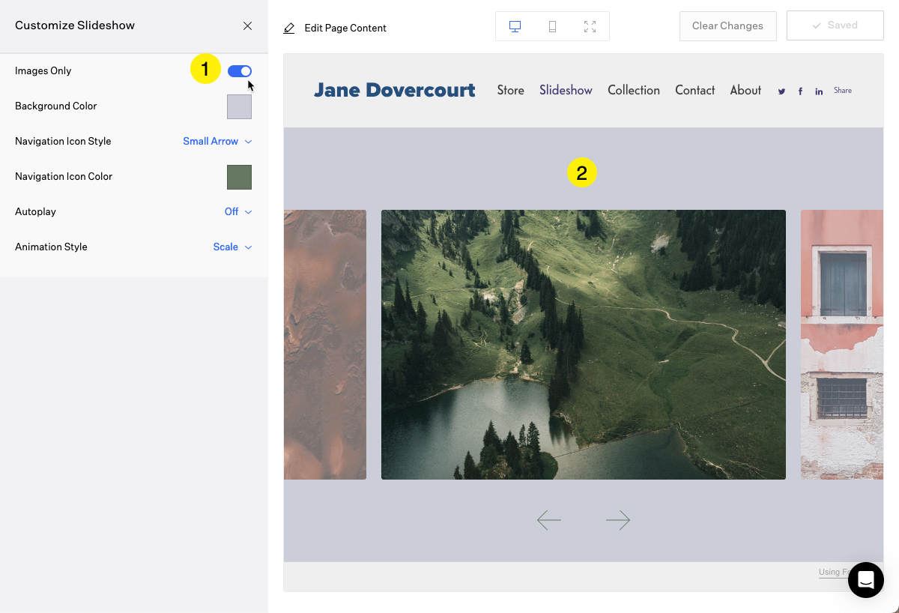Switch to mobile preview icon
Screen dimensions: 899x613
552,26
